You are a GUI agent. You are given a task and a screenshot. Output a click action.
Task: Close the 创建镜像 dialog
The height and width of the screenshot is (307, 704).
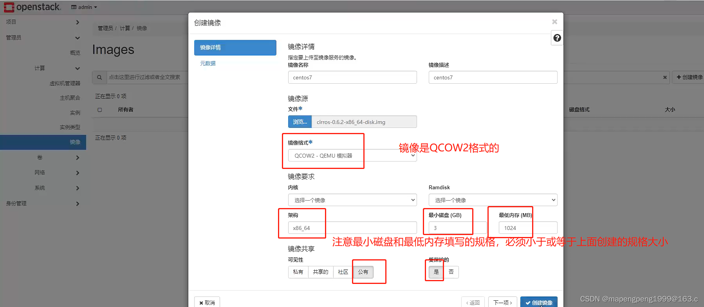coord(554,22)
